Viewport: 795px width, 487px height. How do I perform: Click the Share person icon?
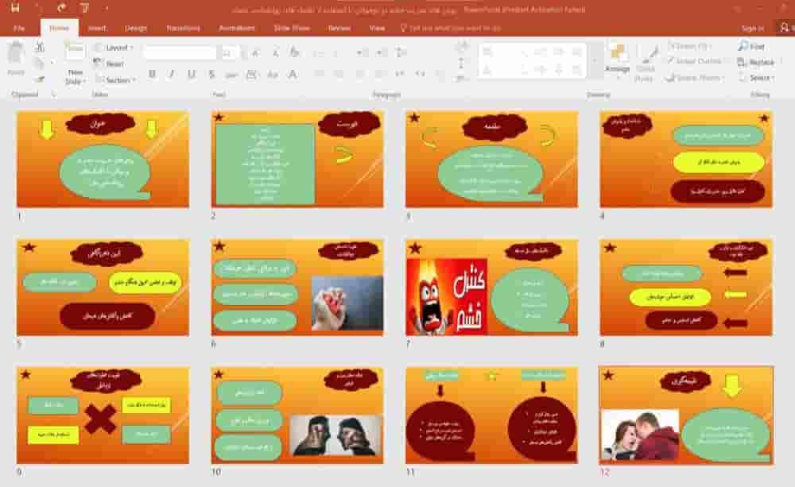coord(785,28)
